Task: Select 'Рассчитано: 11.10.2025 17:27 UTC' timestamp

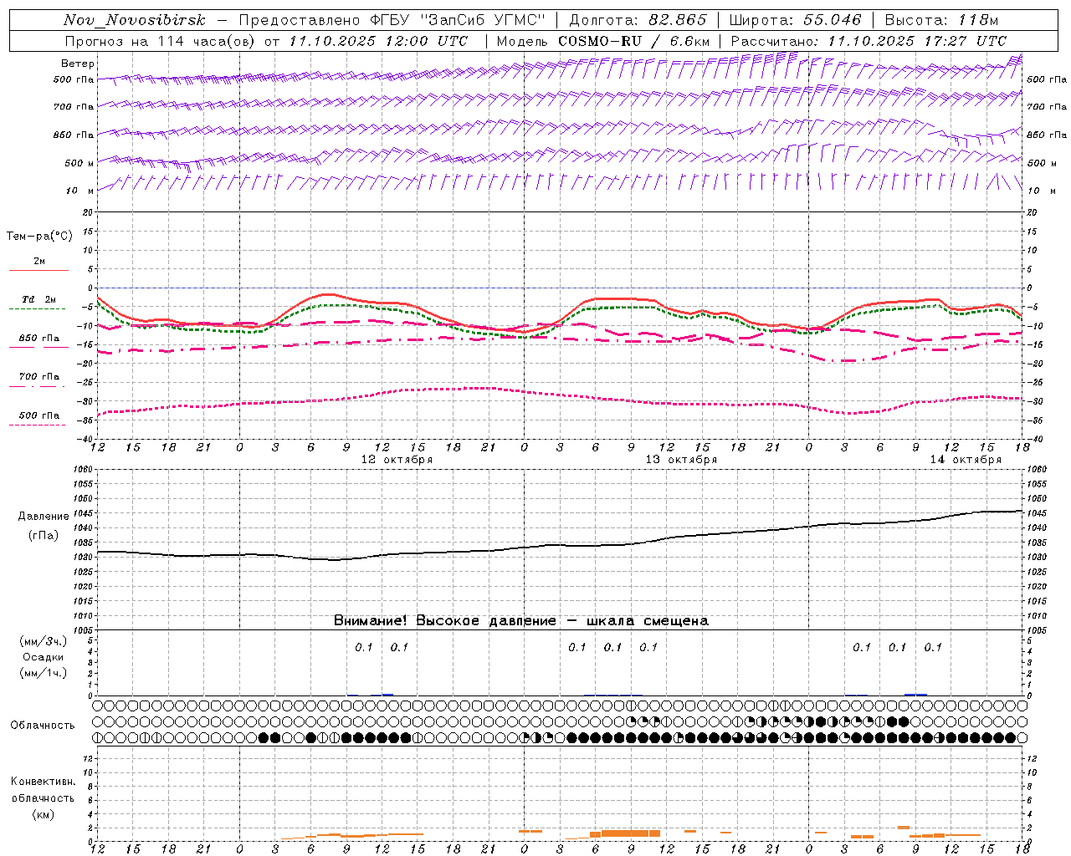Action: click(869, 41)
